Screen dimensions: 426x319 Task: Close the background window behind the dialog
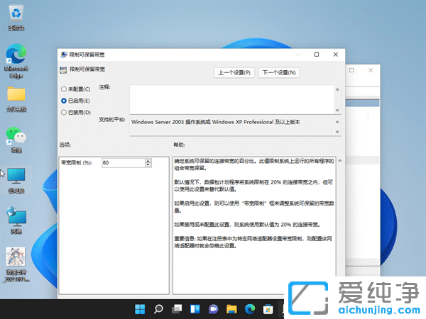371,70
